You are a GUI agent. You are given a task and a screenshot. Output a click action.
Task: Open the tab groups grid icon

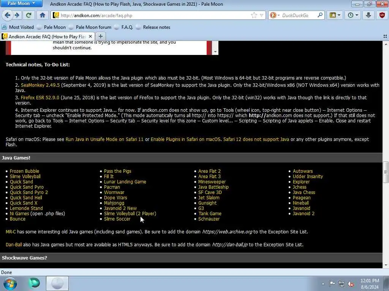pos(385,37)
